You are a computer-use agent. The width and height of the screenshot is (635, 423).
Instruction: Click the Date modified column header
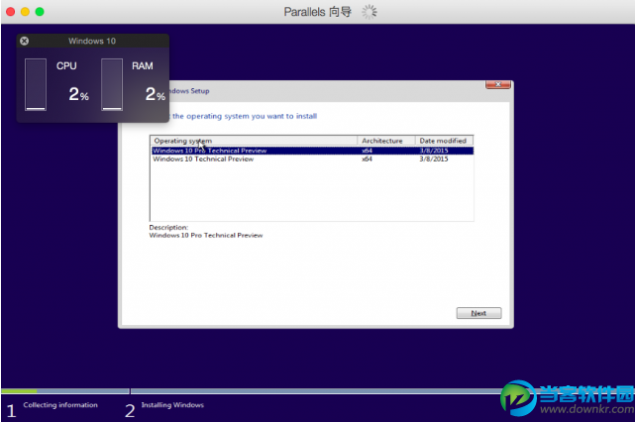point(444,141)
